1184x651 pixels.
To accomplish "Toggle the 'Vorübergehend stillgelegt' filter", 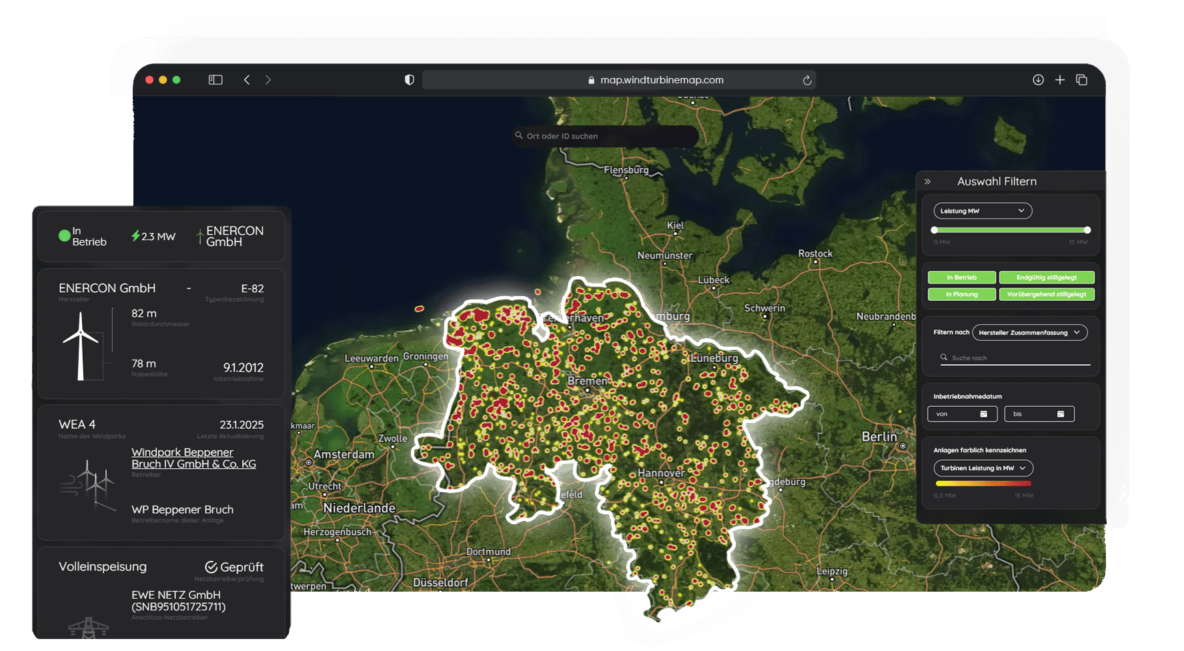I will [1047, 294].
